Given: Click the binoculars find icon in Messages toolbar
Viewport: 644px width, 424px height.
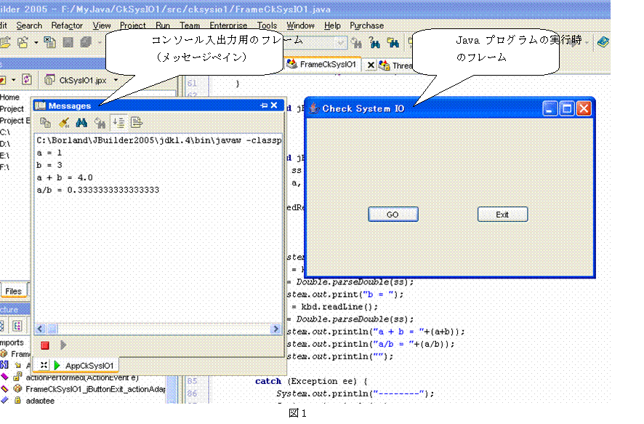Looking at the screenshot, I should coord(81,123).
